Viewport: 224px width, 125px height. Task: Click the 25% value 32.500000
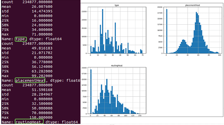click(x=42, y=104)
